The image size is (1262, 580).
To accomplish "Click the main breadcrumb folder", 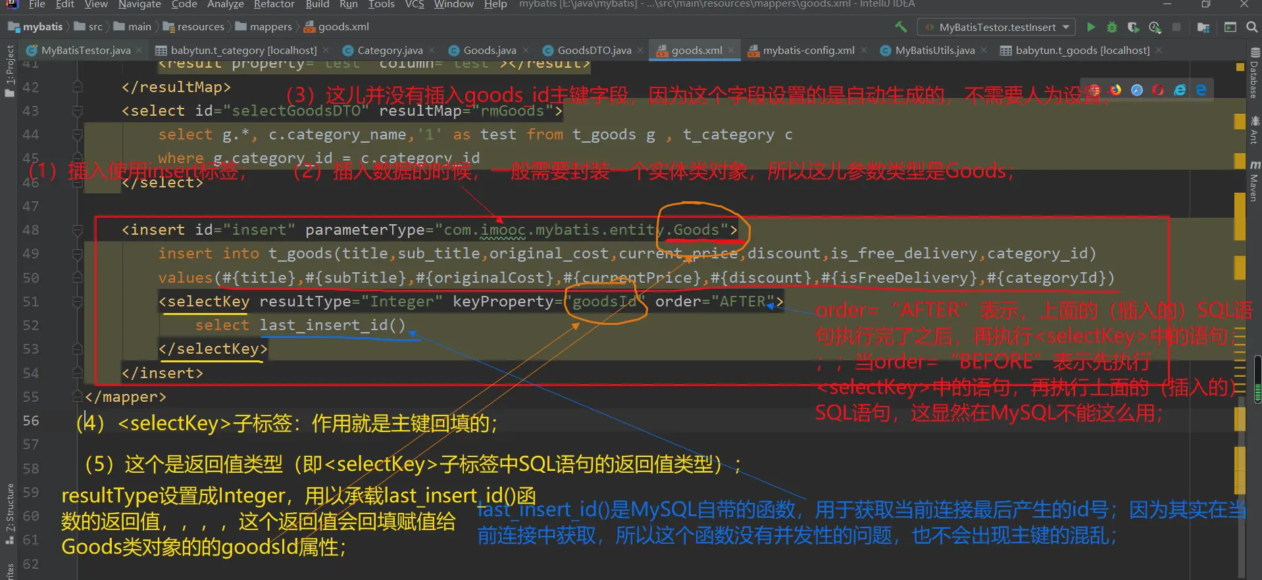I will pos(134,27).
